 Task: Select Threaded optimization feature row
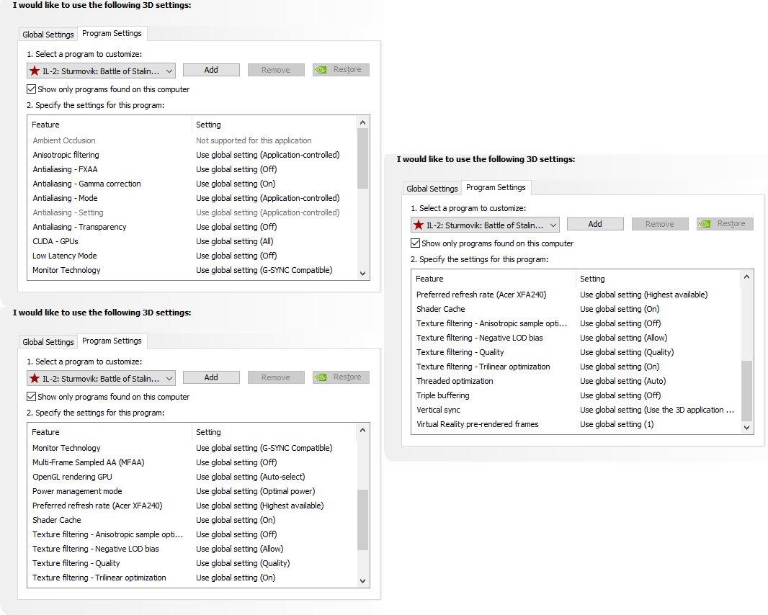(x=576, y=381)
